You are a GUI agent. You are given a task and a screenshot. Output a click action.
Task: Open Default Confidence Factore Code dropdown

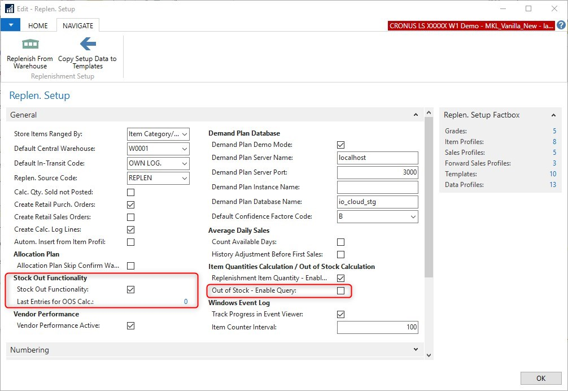[x=413, y=217]
